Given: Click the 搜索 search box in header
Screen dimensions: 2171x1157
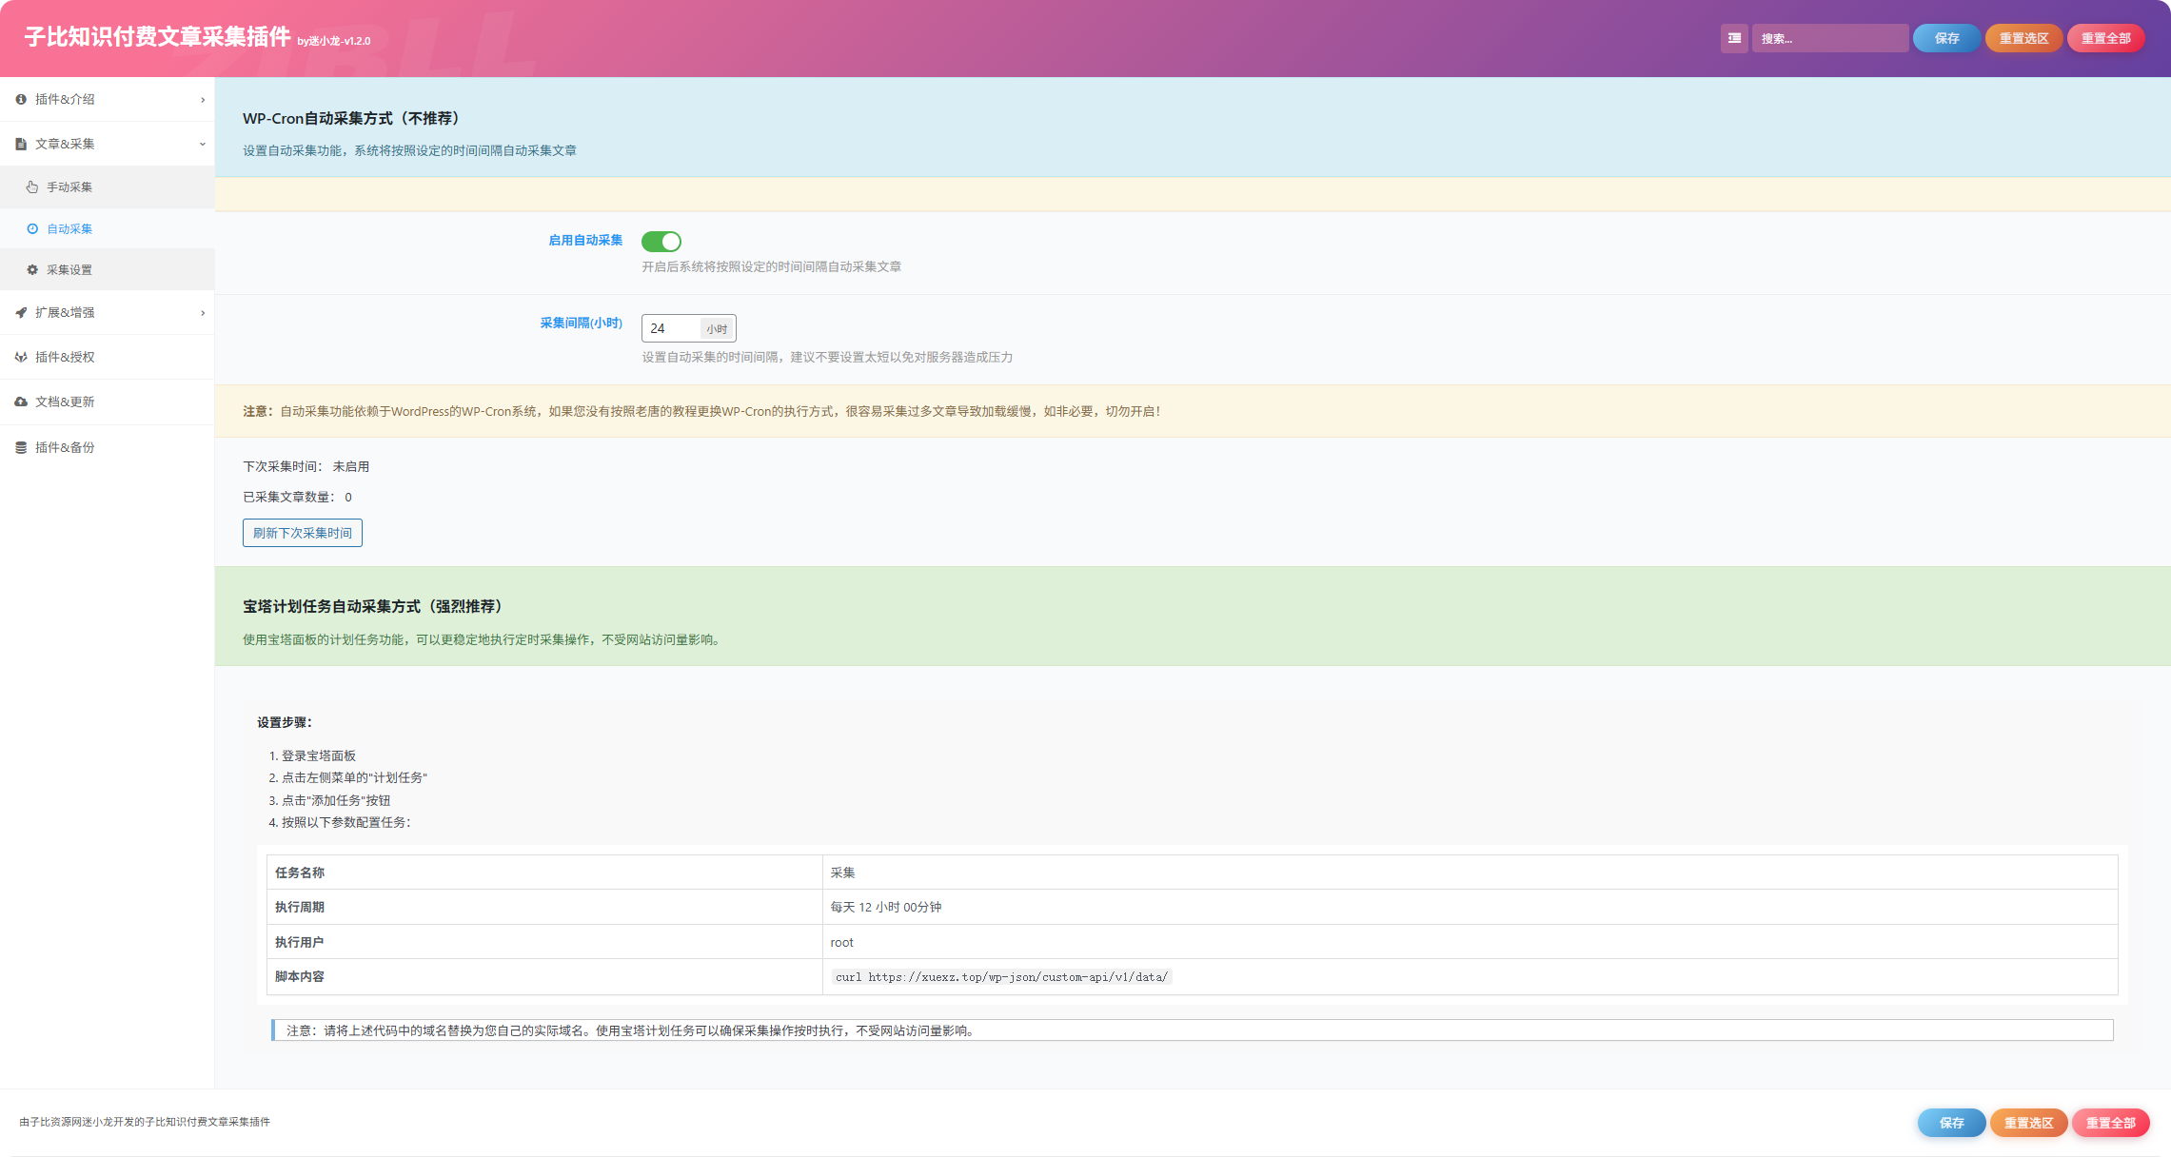Looking at the screenshot, I should pyautogui.click(x=1829, y=38).
